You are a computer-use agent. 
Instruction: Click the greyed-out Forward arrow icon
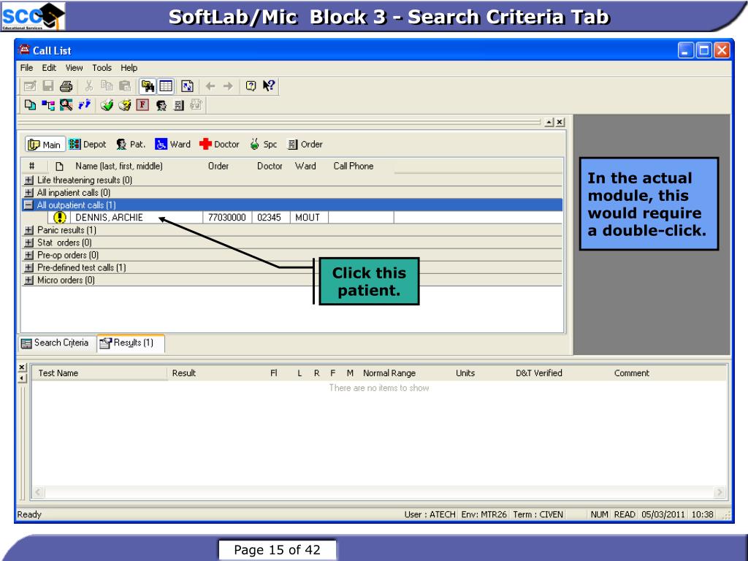(228, 86)
